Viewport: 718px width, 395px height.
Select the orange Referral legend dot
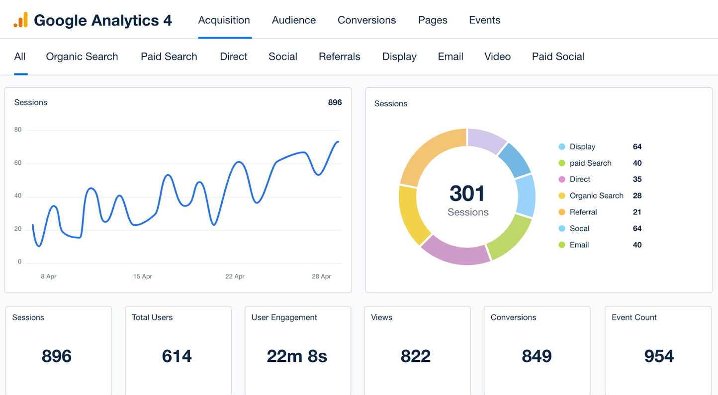click(561, 212)
